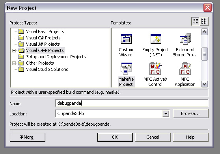
Task: Open the Location path dropdown
Action: 166,114
